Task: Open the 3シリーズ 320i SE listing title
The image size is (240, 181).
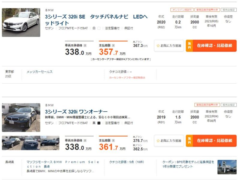Action: (96, 20)
